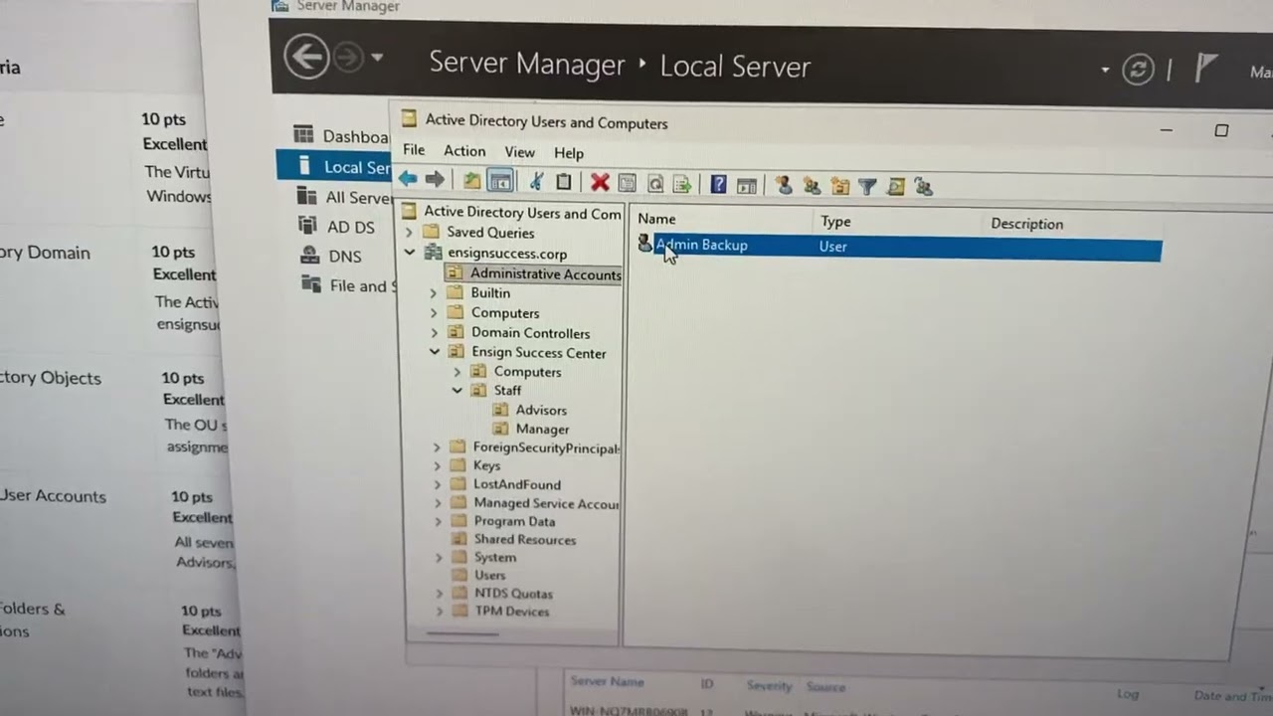Select DNS in Server Manager sidebar

(332, 256)
